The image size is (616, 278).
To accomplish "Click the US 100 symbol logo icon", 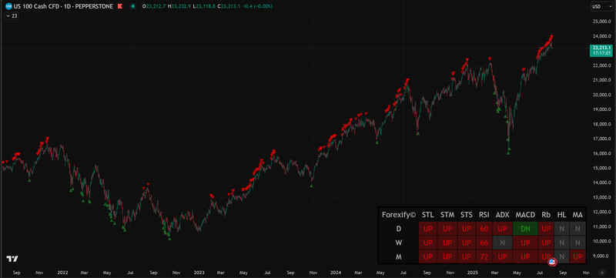I will pyautogui.click(x=8, y=6).
